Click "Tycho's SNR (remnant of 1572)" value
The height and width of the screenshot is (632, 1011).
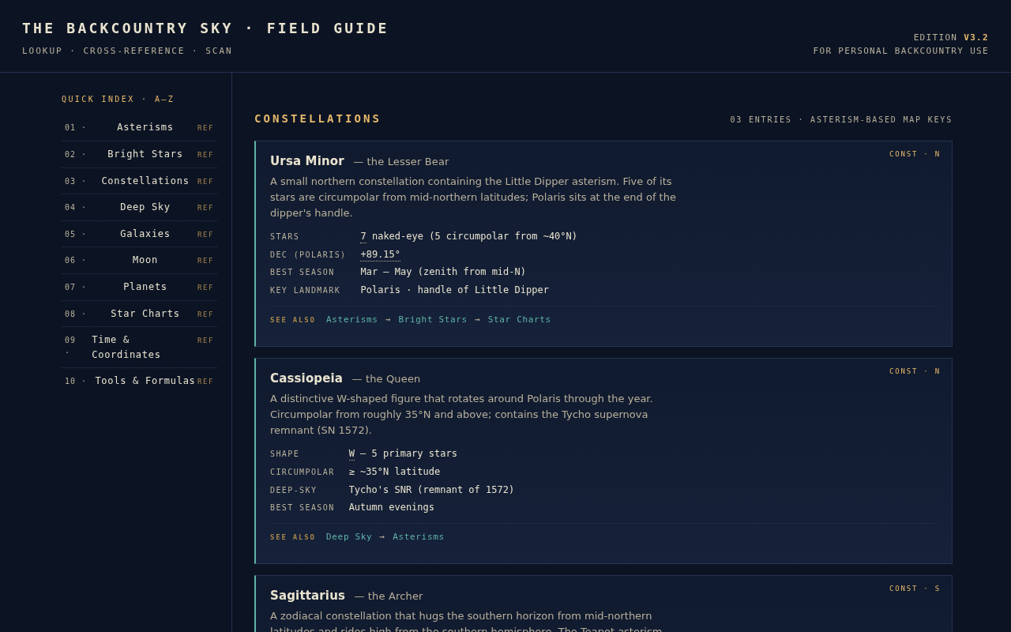pyautogui.click(x=431, y=490)
